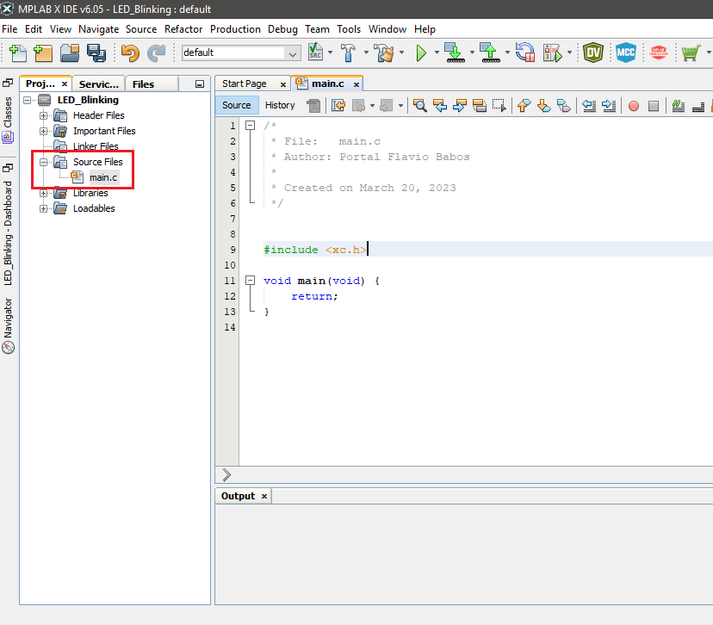Image resolution: width=713 pixels, height=625 pixels.
Task: Build the project with the hammer icon
Action: coord(348,53)
